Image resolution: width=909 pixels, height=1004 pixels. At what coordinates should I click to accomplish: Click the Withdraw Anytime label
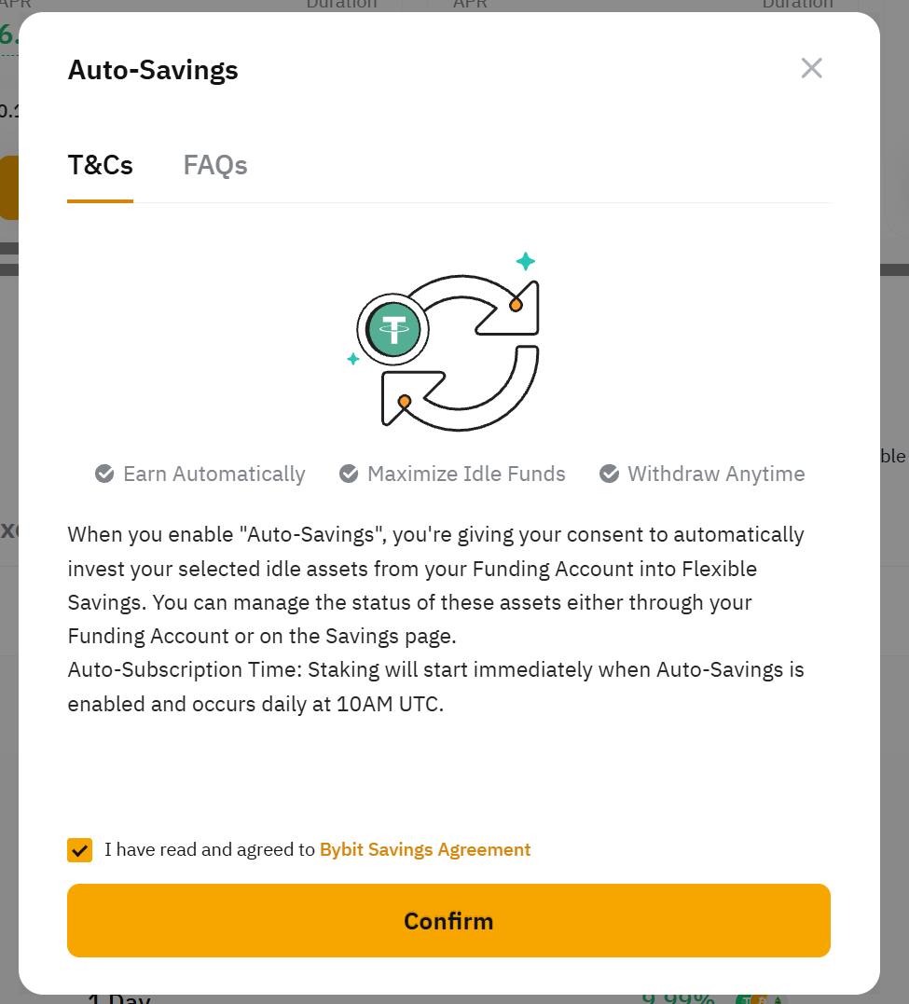click(x=716, y=474)
